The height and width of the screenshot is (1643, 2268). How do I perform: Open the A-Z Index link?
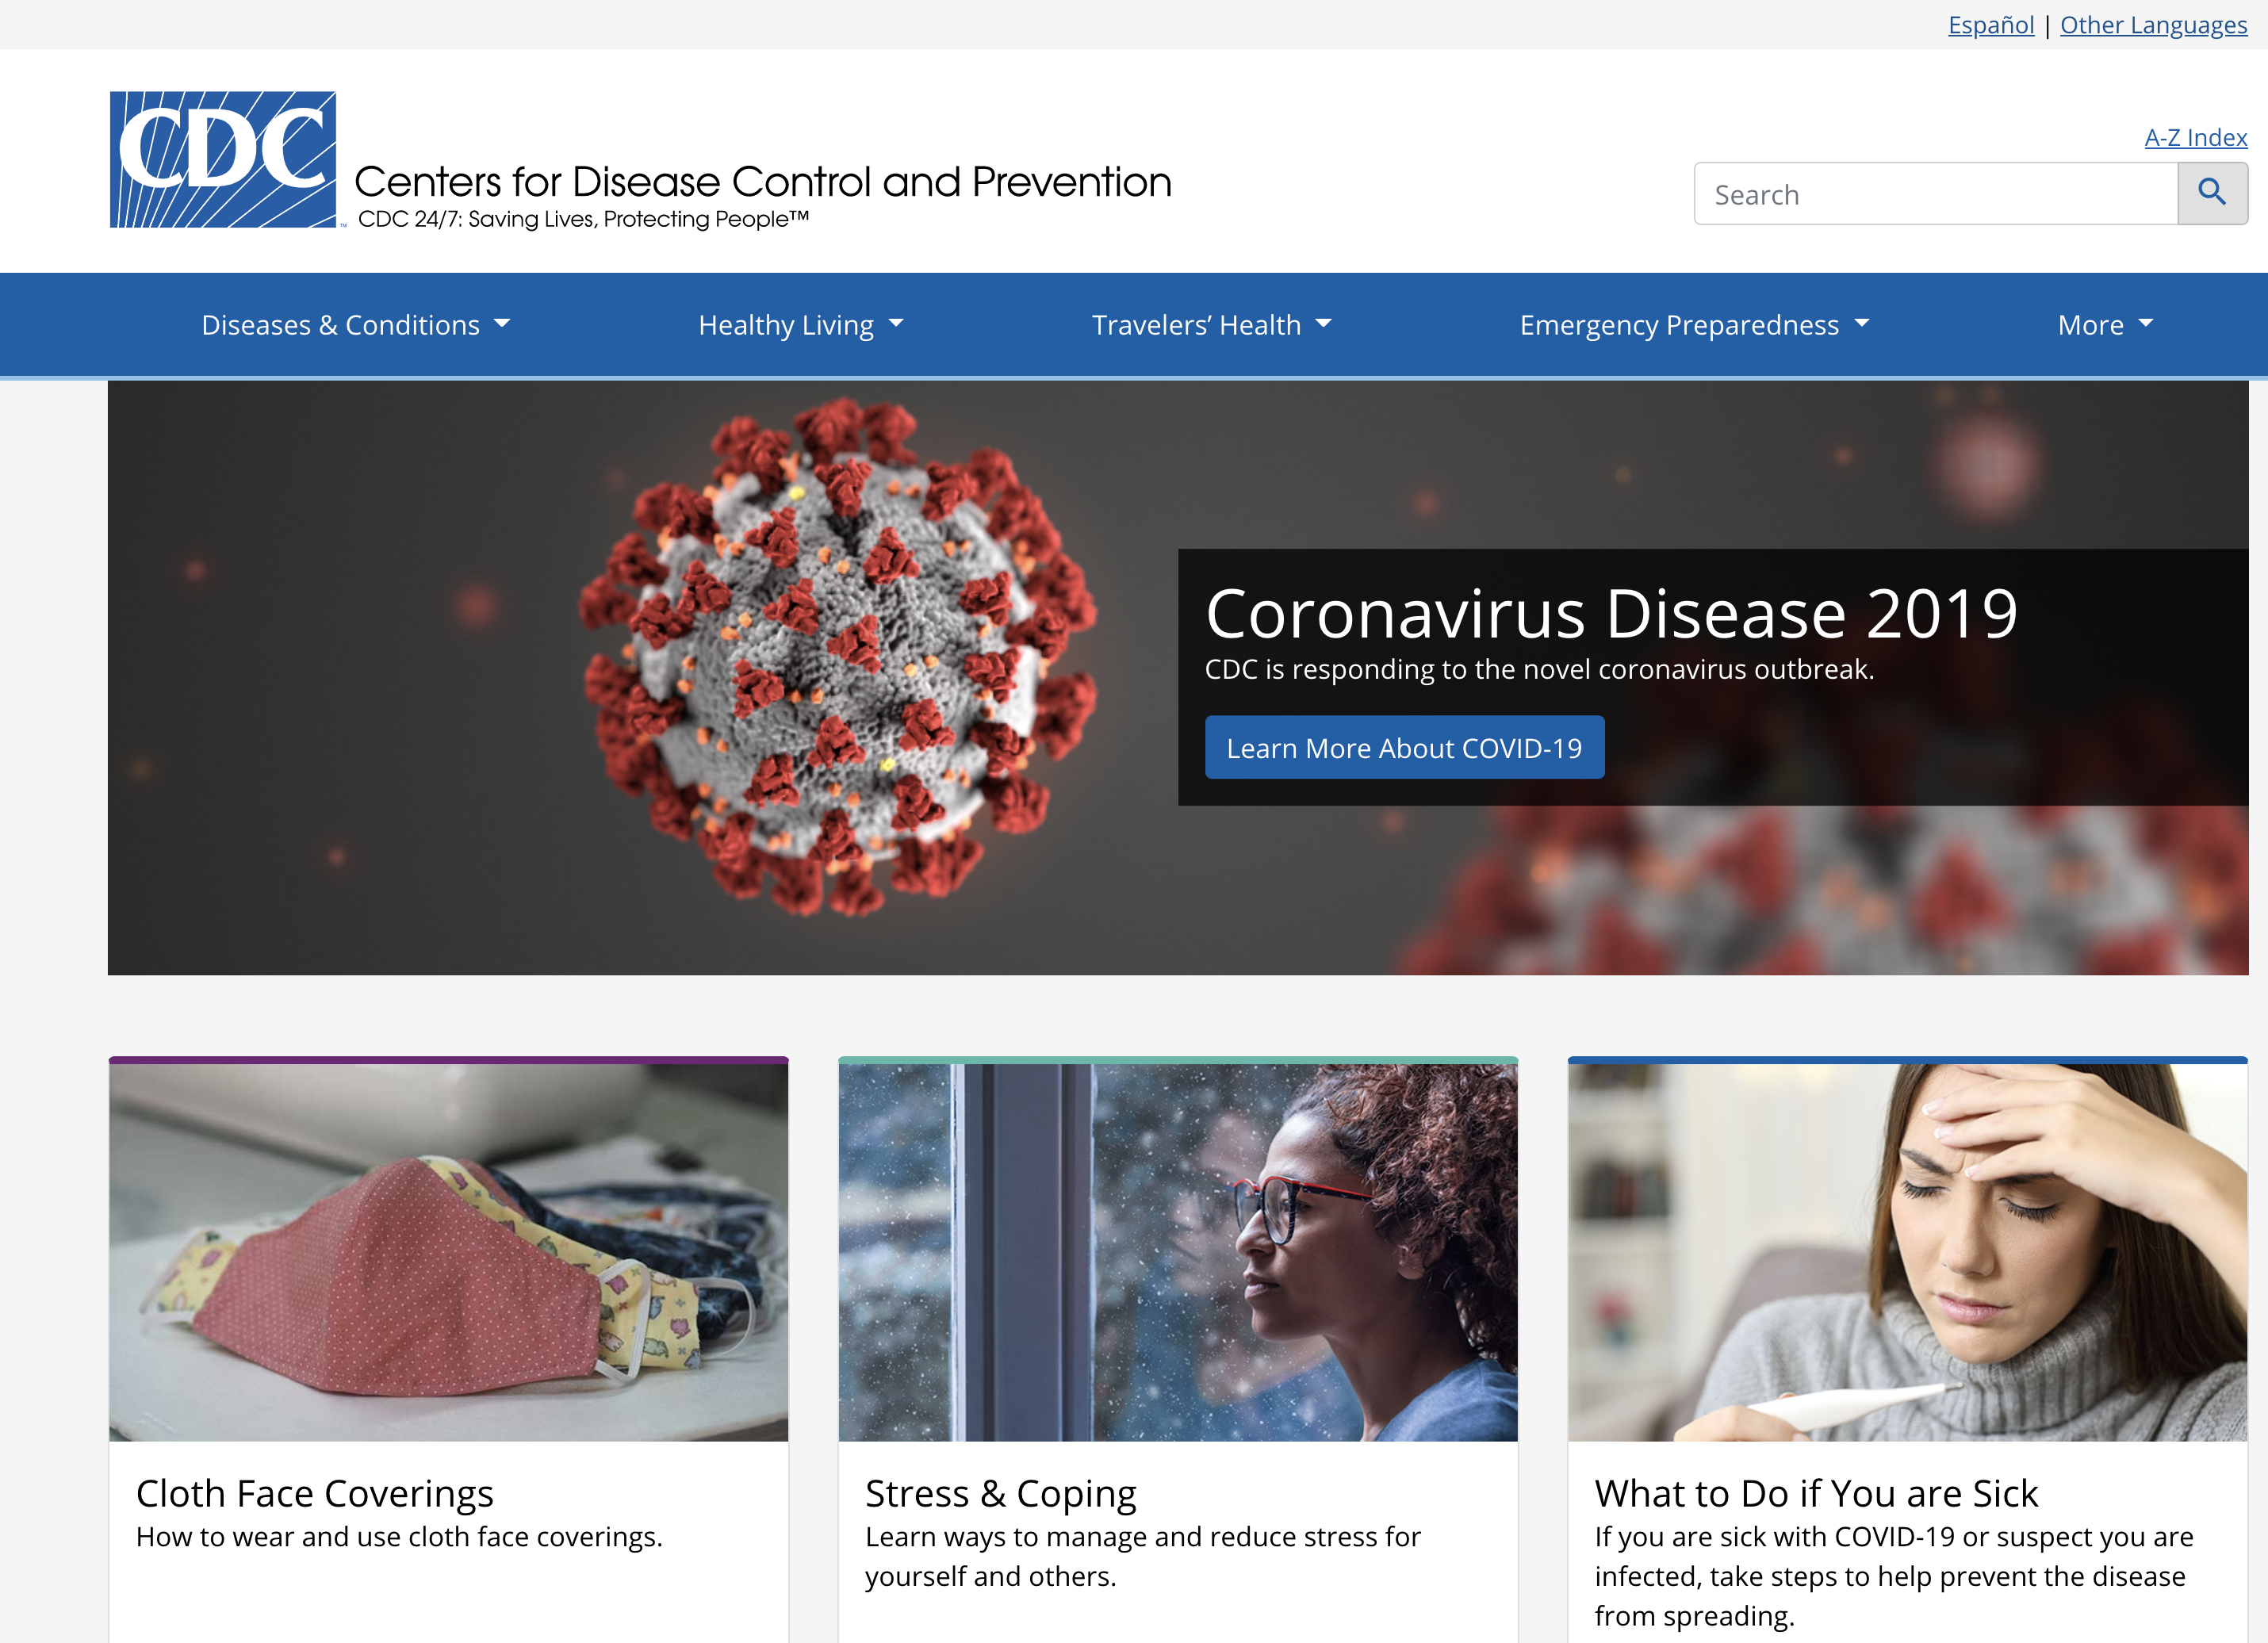point(2195,138)
